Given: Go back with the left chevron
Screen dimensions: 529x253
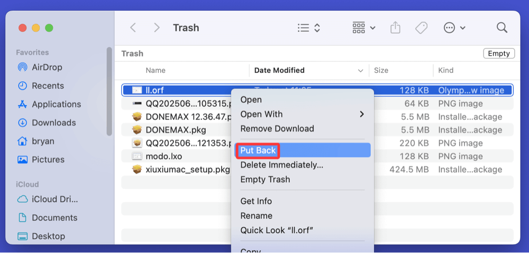Looking at the screenshot, I should tap(133, 27).
